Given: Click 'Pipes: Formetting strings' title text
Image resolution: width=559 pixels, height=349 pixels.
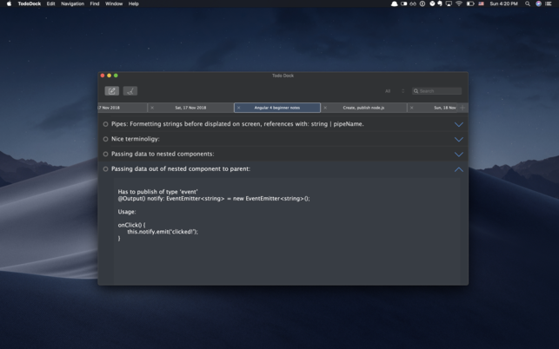Looking at the screenshot, I should tap(237, 124).
